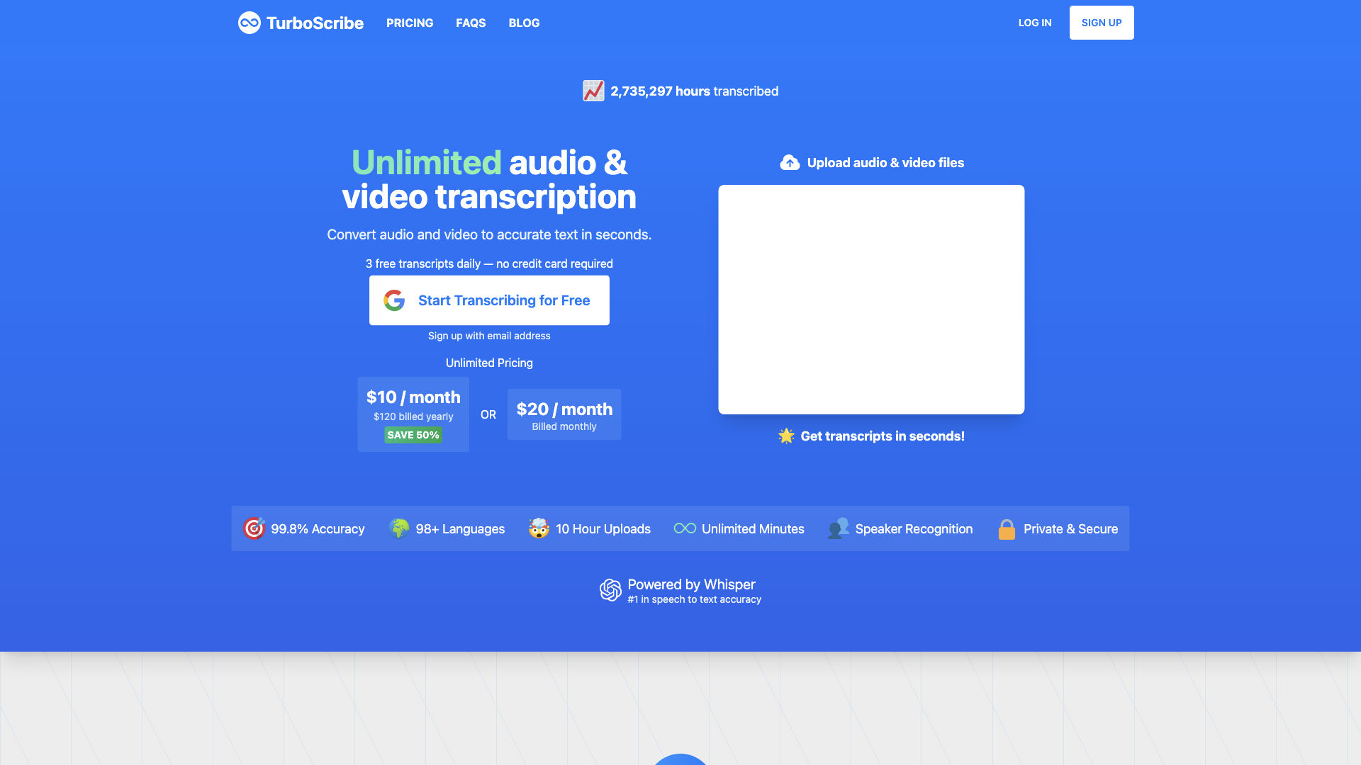The height and width of the screenshot is (765, 1361).
Task: Click the 10 hour uploads monster icon
Action: click(x=539, y=528)
